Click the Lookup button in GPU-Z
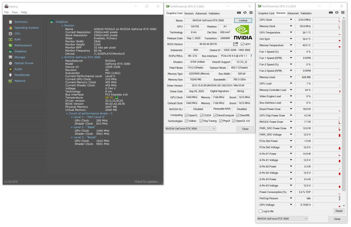Image resolution: width=351 pixels, height=227 pixels. pos(243,20)
